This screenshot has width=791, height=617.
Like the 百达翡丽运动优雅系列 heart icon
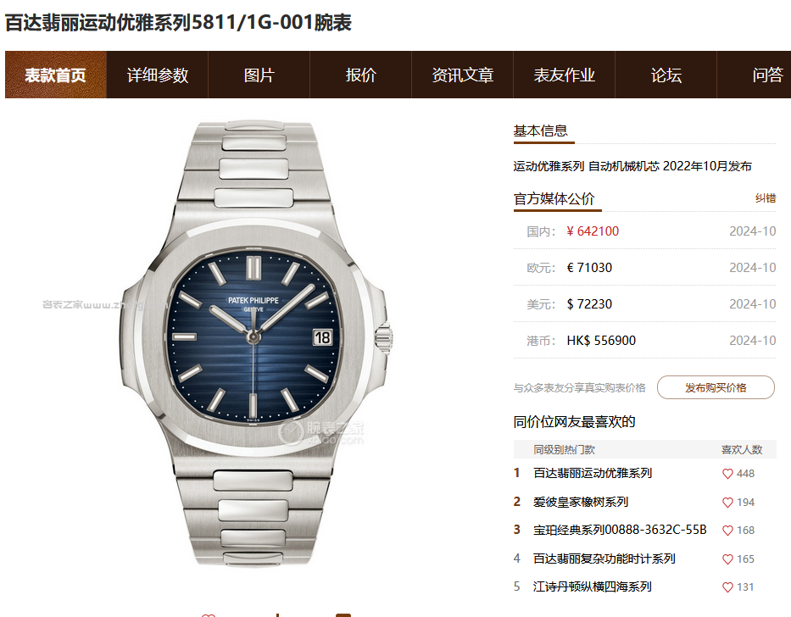pos(727,474)
